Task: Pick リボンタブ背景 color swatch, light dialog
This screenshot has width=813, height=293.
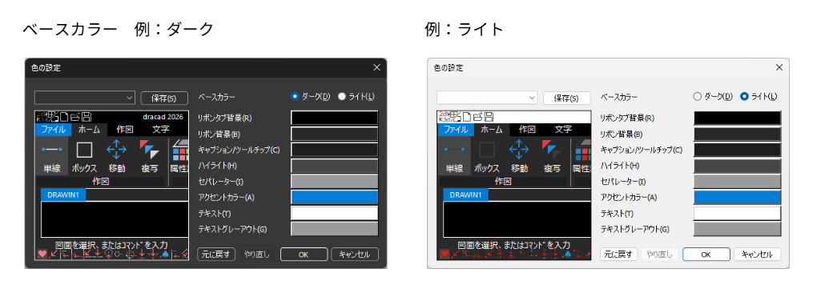Action: [737, 118]
